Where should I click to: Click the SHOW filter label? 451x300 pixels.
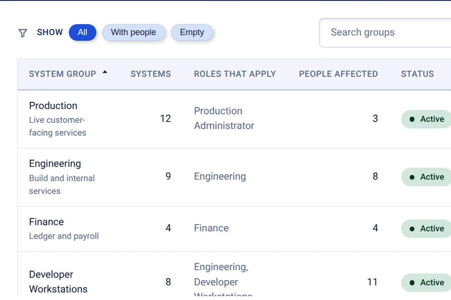50,32
